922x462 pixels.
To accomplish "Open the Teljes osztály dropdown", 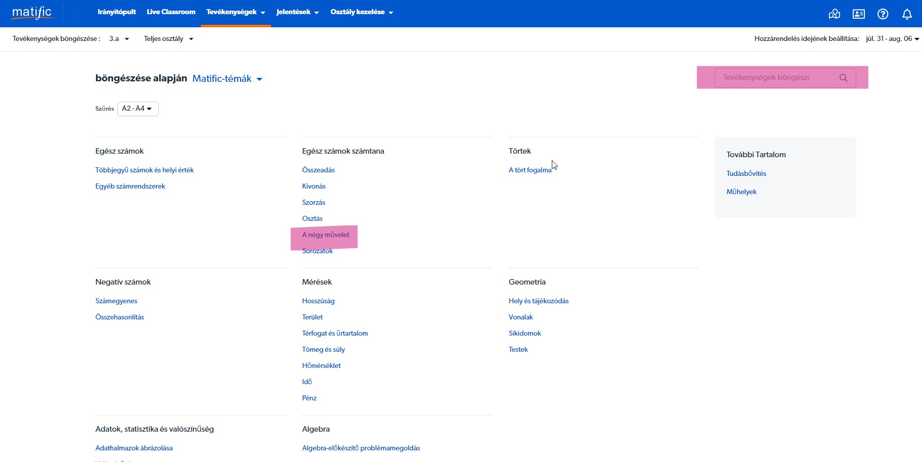I will click(168, 39).
